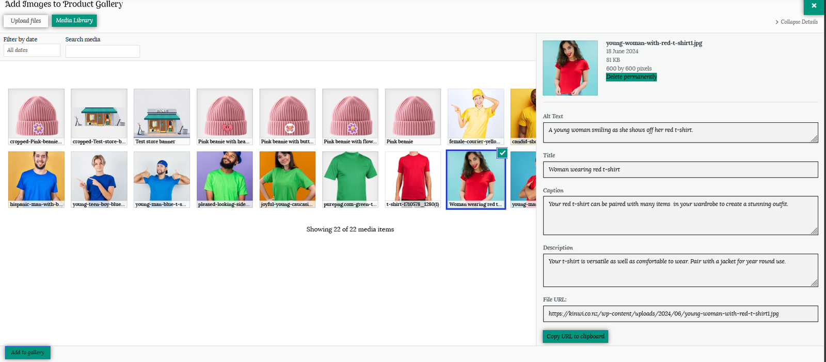Select the t-shirt-1710578_1280(1) thumbnail
The height and width of the screenshot is (362, 826).
pos(413,180)
